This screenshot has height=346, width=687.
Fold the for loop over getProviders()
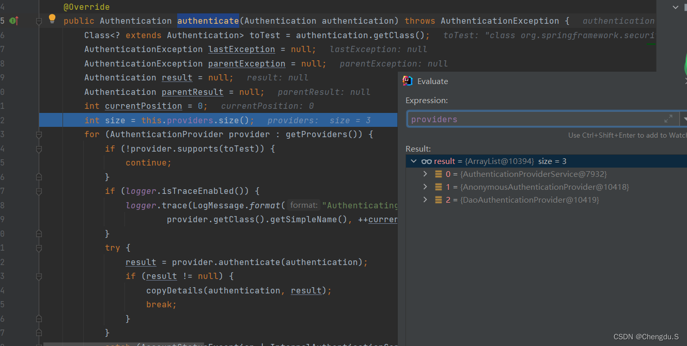[39, 135]
